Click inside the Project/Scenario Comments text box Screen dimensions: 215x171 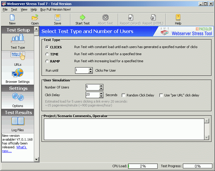coord(124,129)
